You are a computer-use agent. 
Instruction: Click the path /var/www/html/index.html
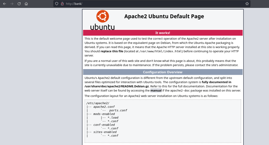[161, 51]
